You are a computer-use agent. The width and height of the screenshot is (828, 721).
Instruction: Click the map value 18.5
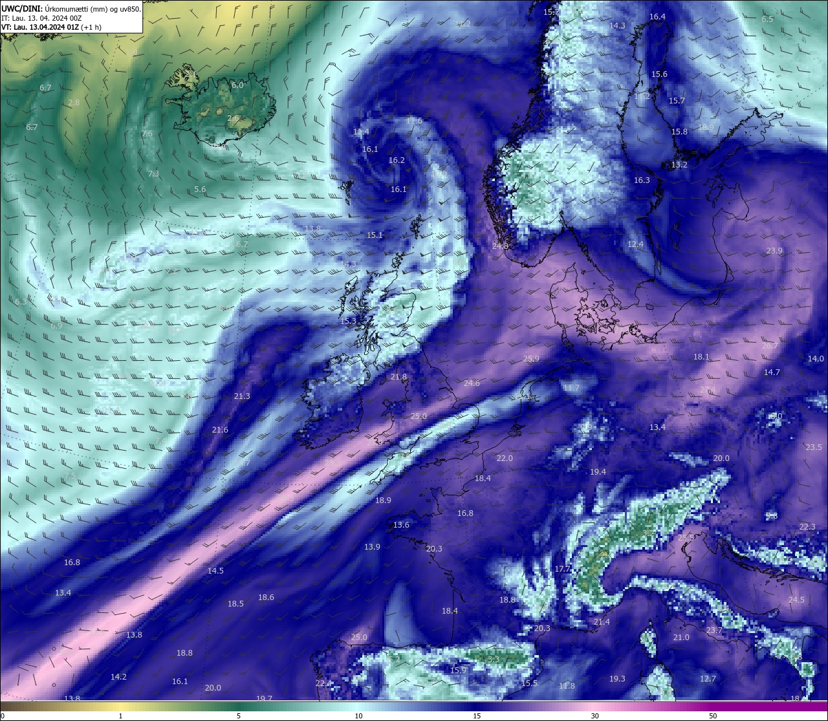pyautogui.click(x=235, y=604)
